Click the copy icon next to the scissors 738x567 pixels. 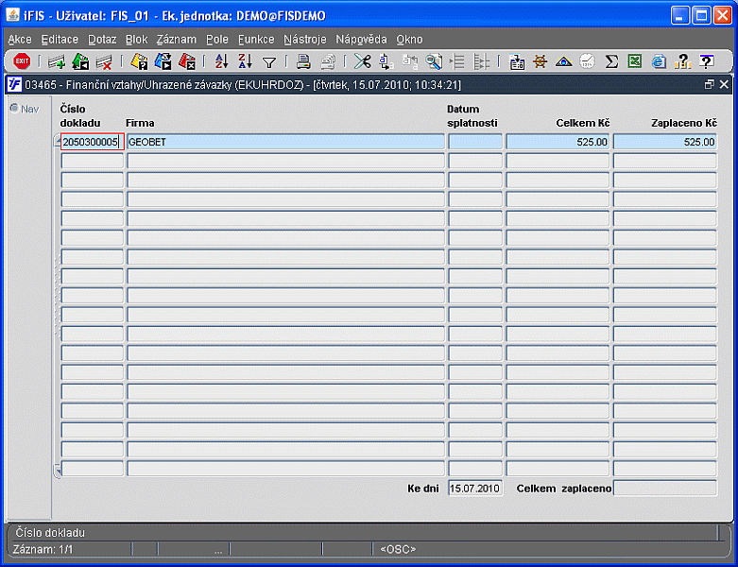386,61
